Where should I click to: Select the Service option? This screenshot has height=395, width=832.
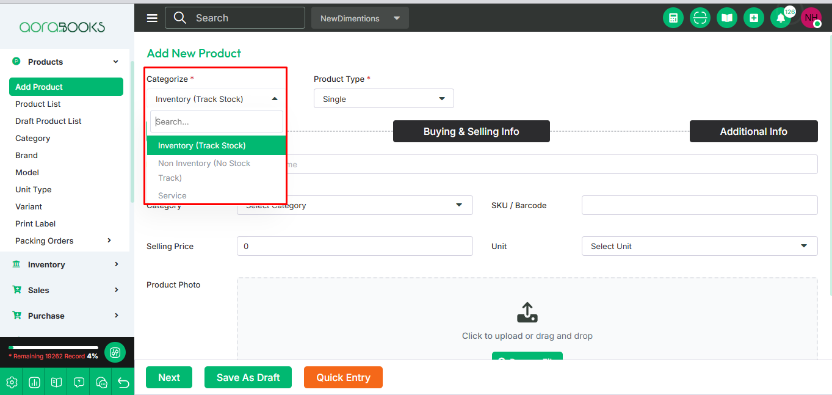tap(216, 195)
